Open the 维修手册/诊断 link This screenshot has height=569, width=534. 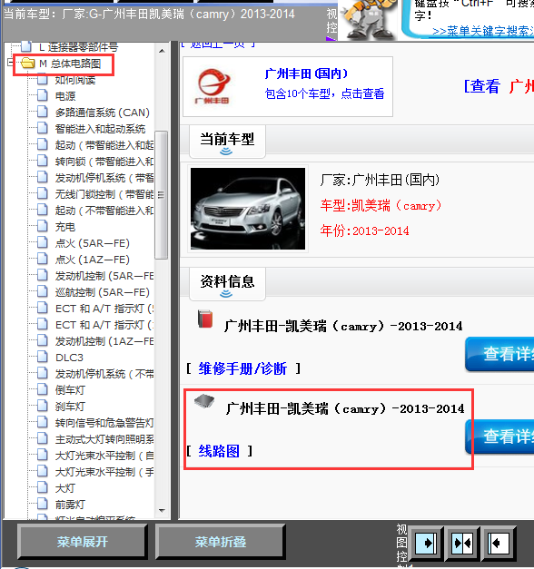tap(242, 368)
